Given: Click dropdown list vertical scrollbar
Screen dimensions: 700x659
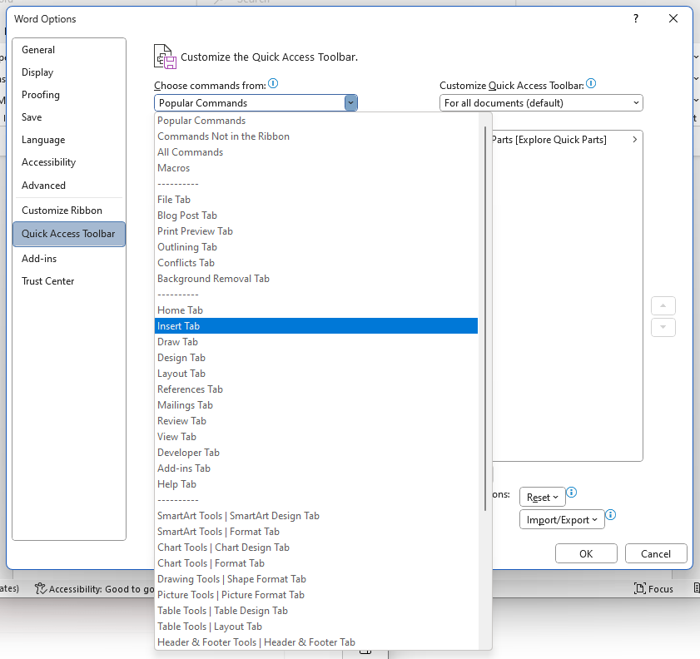Looking at the screenshot, I should point(484,319).
